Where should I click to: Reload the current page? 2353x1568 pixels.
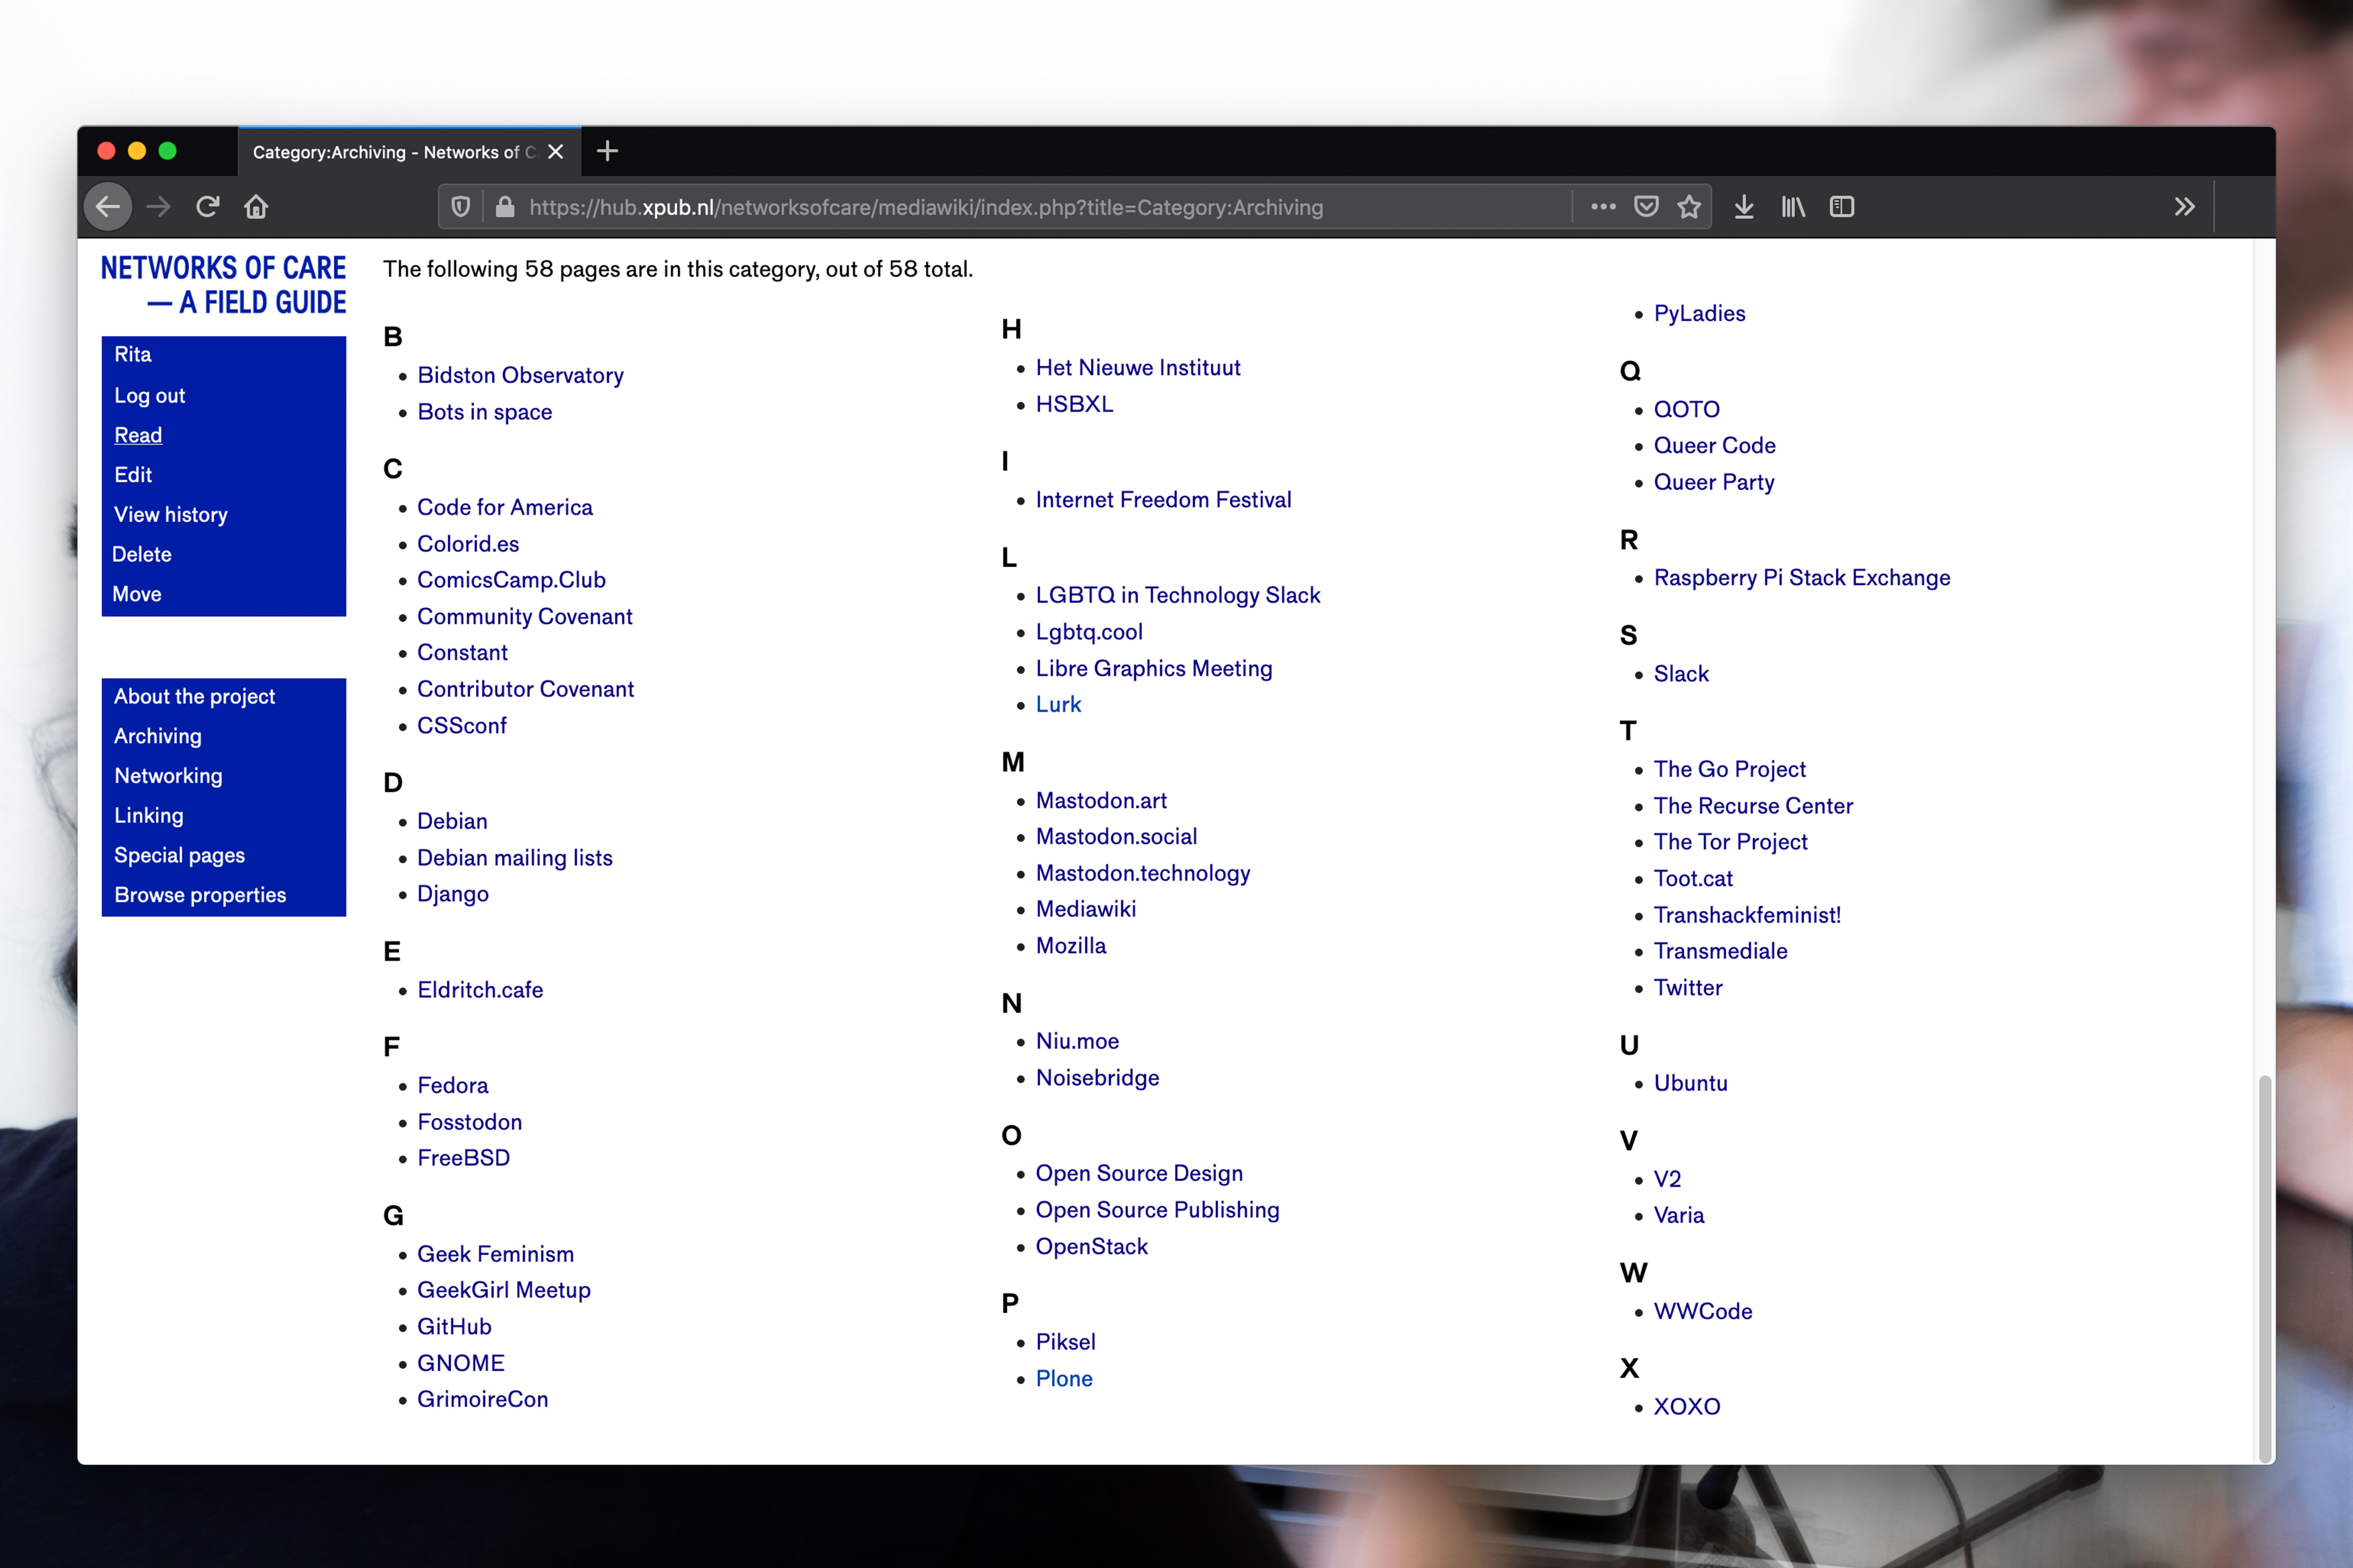click(207, 207)
